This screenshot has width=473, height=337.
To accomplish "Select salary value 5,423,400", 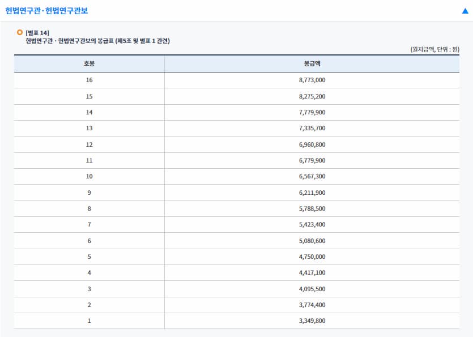I will (312, 224).
